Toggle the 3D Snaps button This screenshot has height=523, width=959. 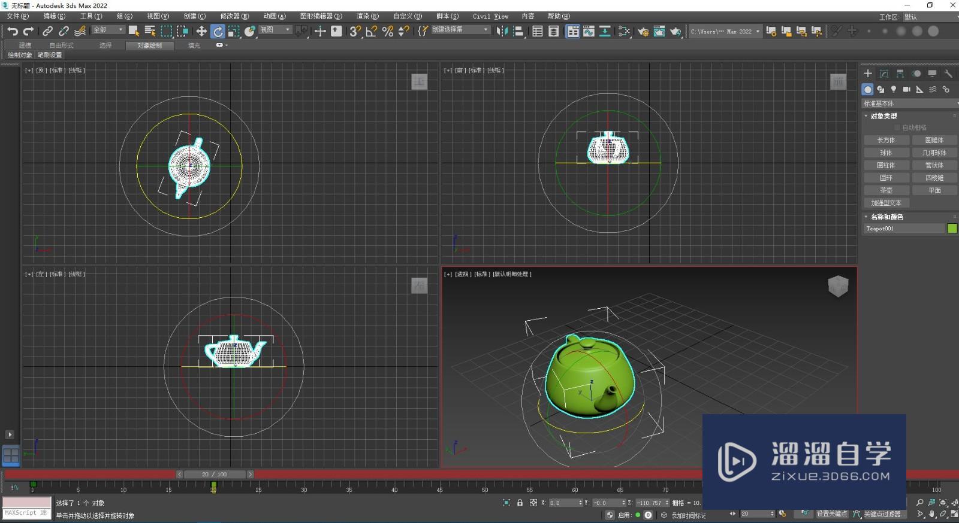coord(355,31)
